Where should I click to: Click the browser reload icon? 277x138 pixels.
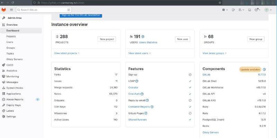tap(13, 3)
